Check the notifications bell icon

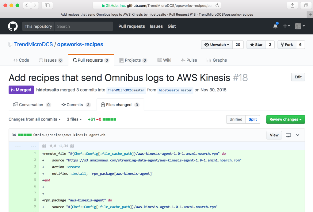click(x=276, y=26)
